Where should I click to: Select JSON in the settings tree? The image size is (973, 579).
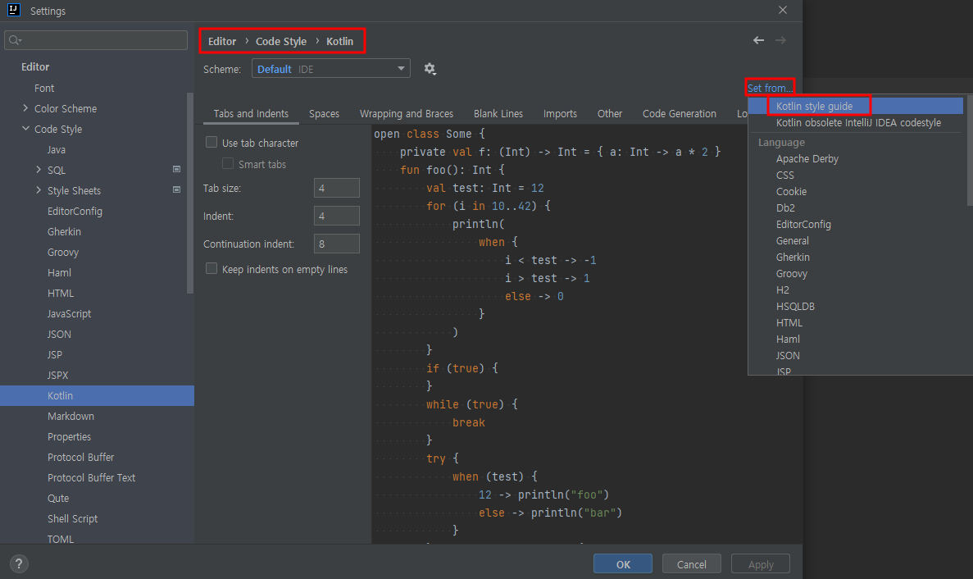point(59,334)
